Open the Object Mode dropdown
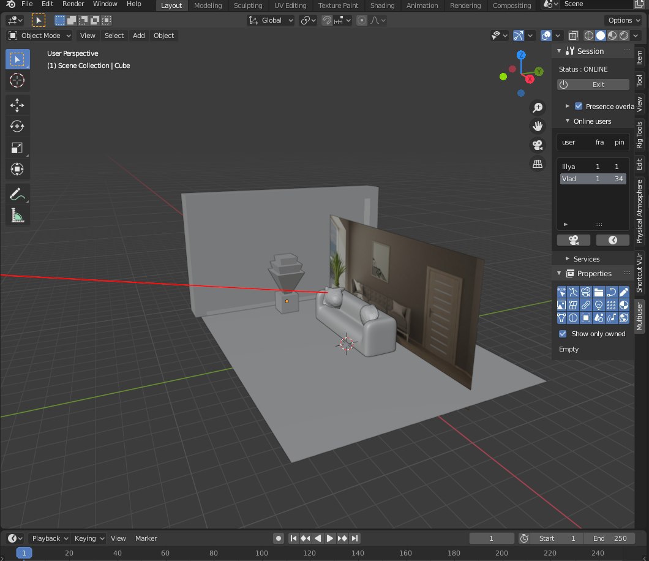 tap(40, 36)
